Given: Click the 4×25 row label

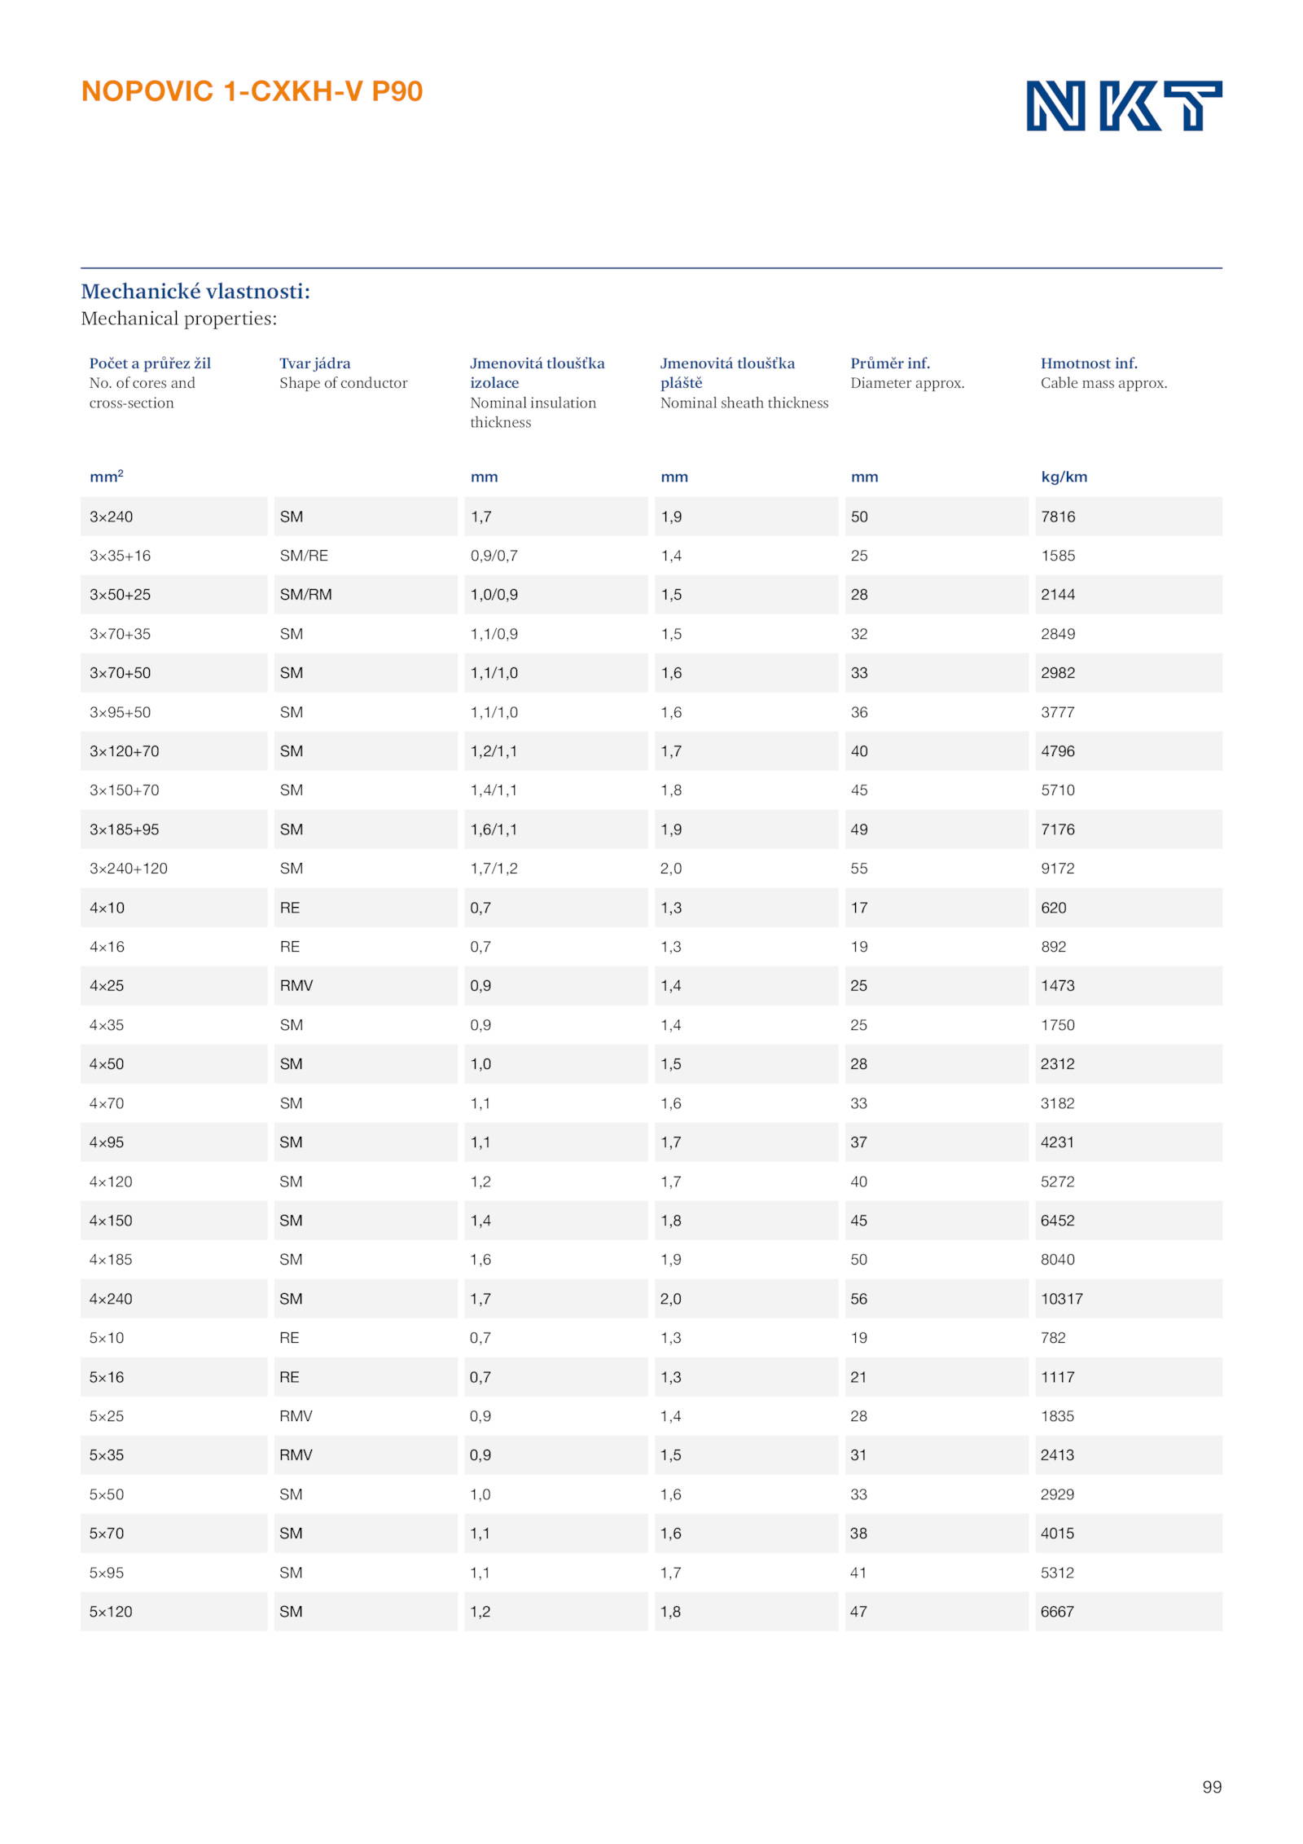Looking at the screenshot, I should coord(107,986).
